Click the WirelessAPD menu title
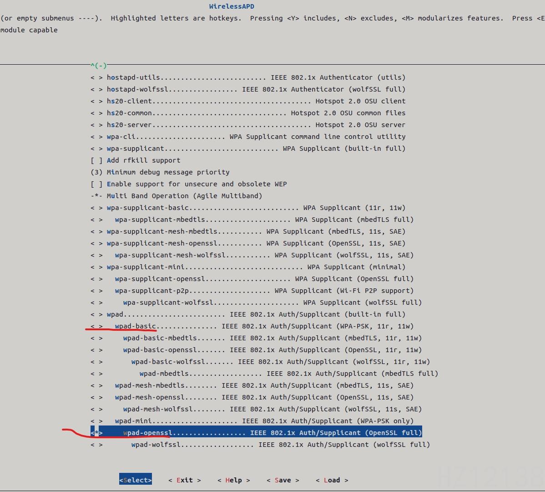 pos(232,6)
